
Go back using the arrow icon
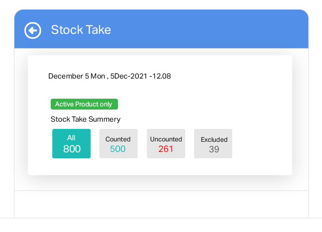click(33, 30)
